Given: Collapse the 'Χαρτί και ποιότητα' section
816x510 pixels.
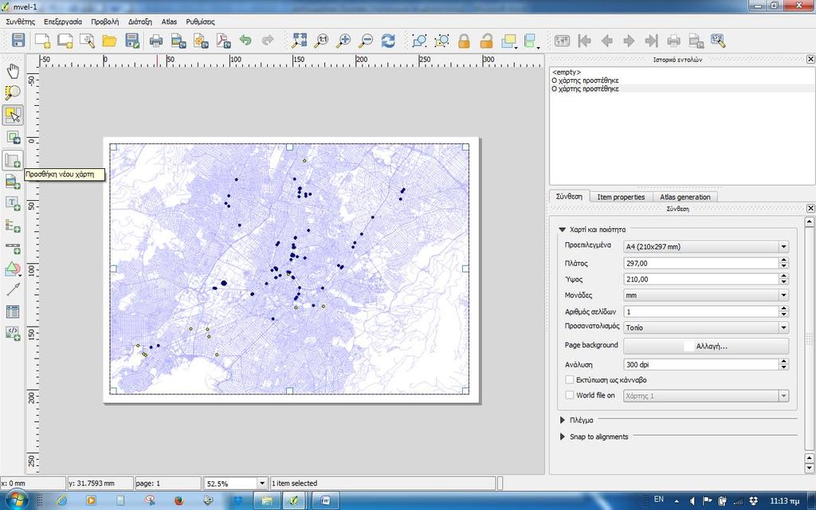Looking at the screenshot, I should point(562,229).
